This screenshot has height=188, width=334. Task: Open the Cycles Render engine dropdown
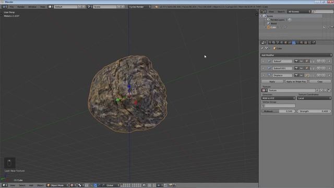click(x=139, y=7)
